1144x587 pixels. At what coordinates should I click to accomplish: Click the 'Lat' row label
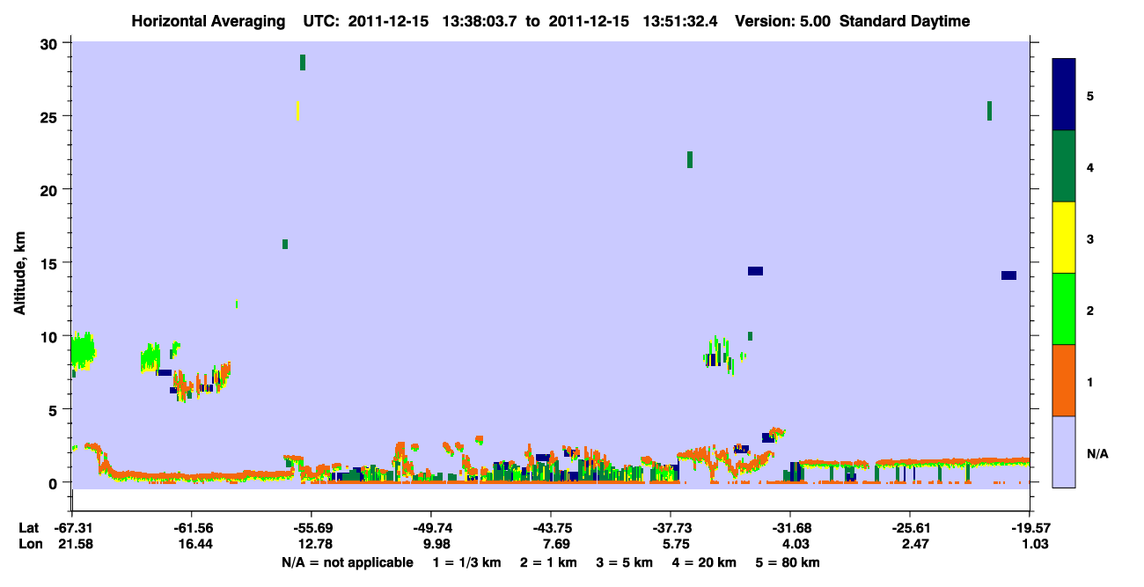pyautogui.click(x=28, y=528)
